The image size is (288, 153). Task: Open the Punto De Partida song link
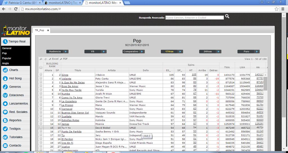(x=71, y=132)
